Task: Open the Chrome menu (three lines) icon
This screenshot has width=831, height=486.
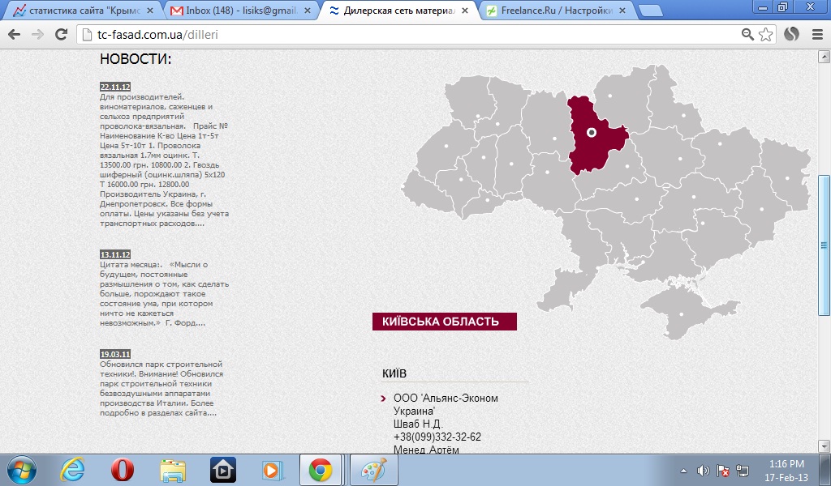Action: 817,35
